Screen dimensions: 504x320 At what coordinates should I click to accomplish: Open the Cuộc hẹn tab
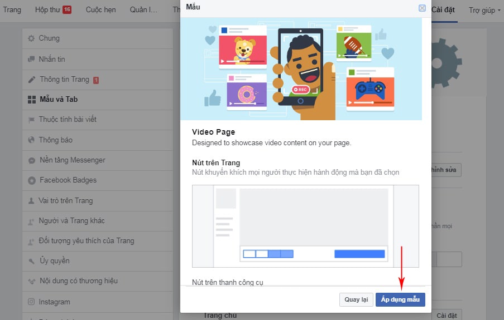tap(100, 10)
